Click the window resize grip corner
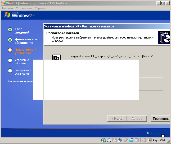The width and height of the screenshot is (171, 144). click(x=169, y=141)
